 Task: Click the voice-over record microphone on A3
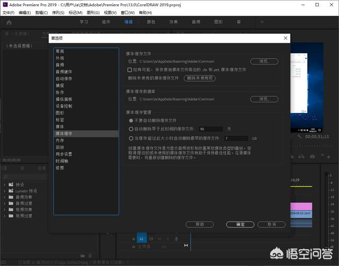pos(176,239)
